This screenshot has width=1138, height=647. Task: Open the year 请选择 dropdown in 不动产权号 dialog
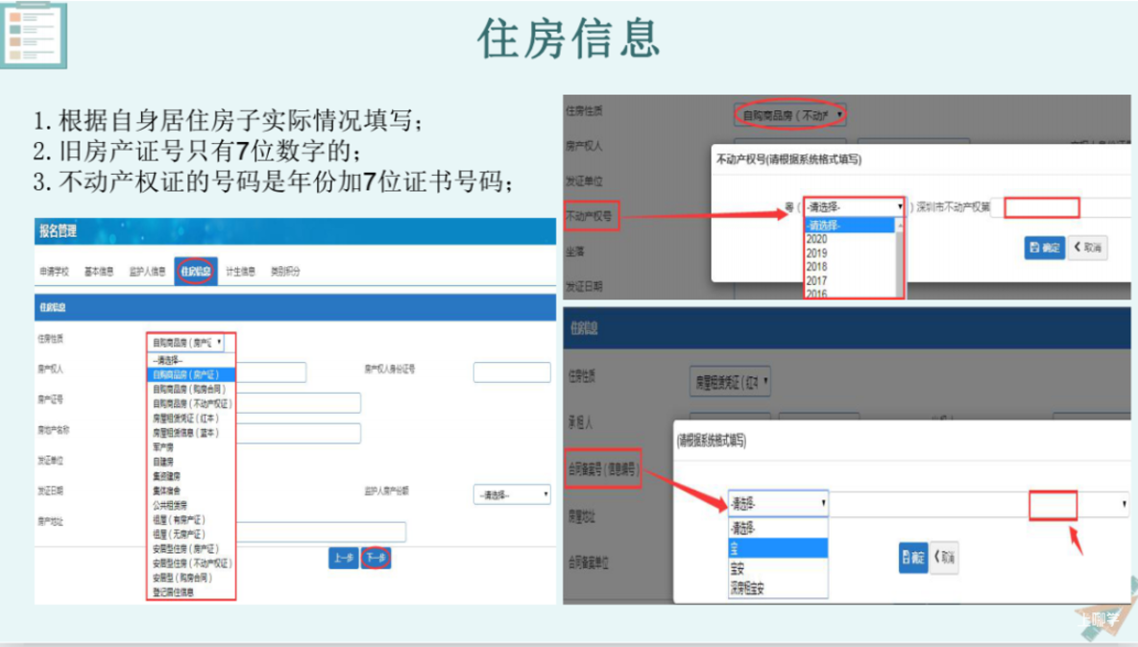coord(854,207)
